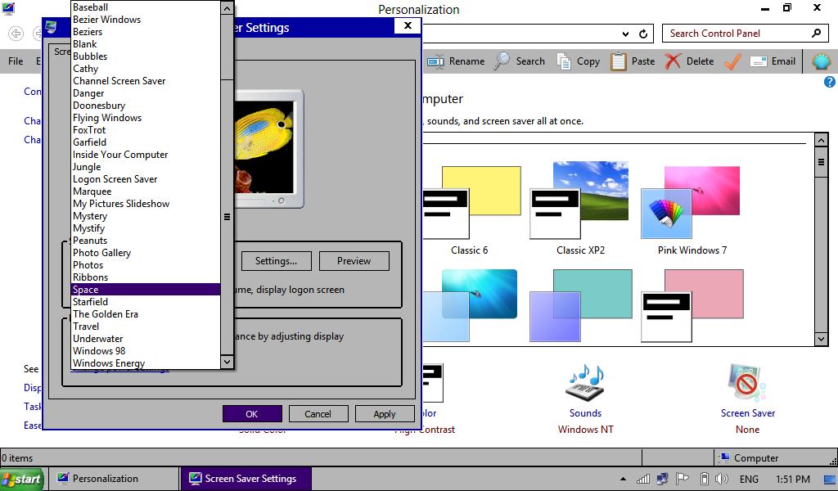The image size is (838, 491).
Task: Click the screen saver list scroll down arrow
Action: click(x=228, y=362)
